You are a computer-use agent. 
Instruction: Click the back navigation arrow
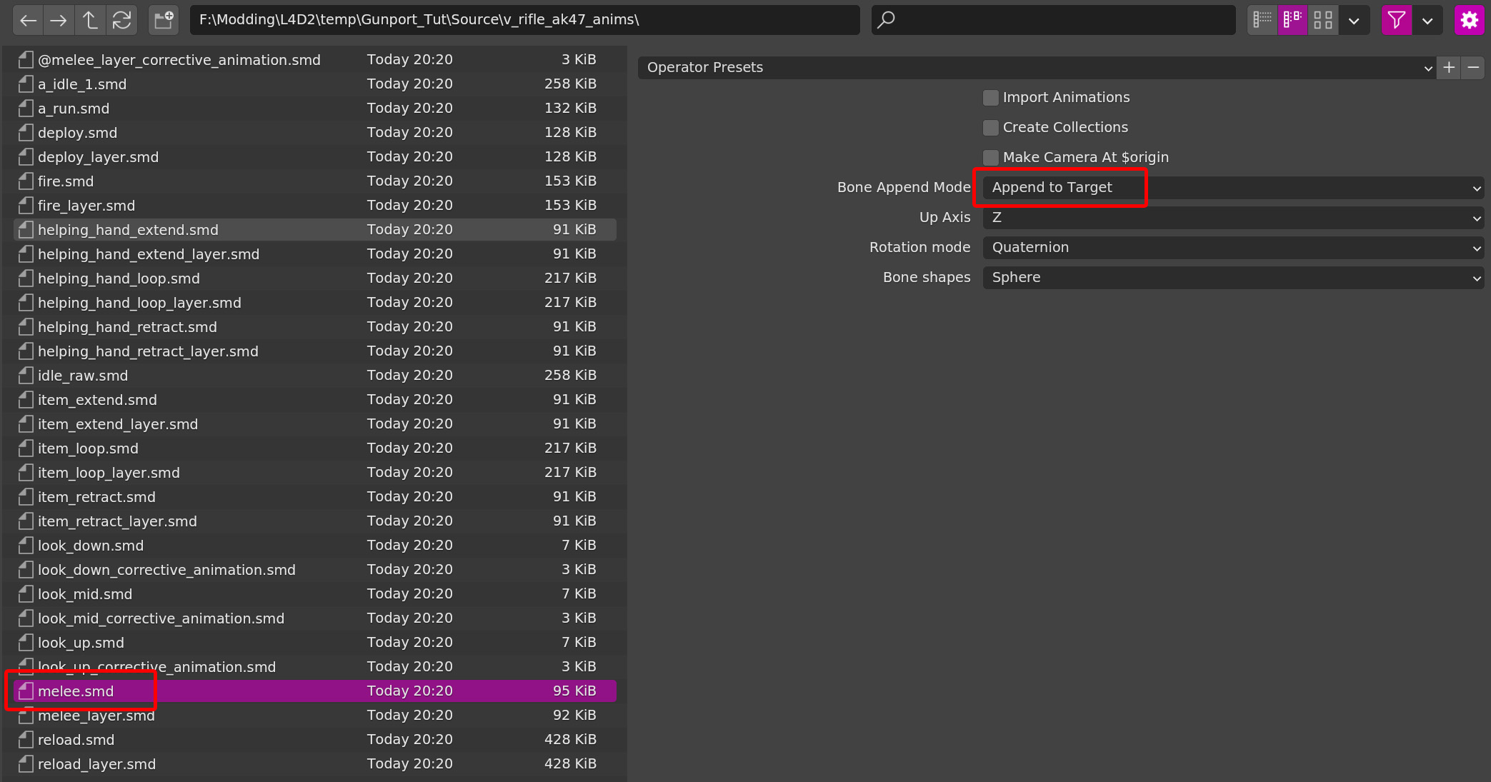[28, 20]
